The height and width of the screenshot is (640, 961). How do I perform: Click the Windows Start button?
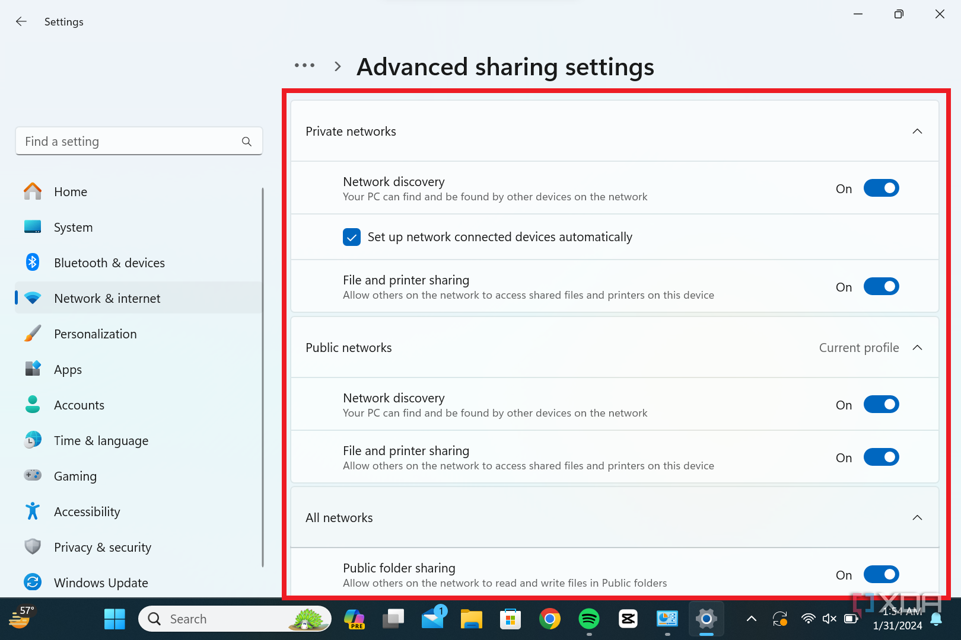114,619
